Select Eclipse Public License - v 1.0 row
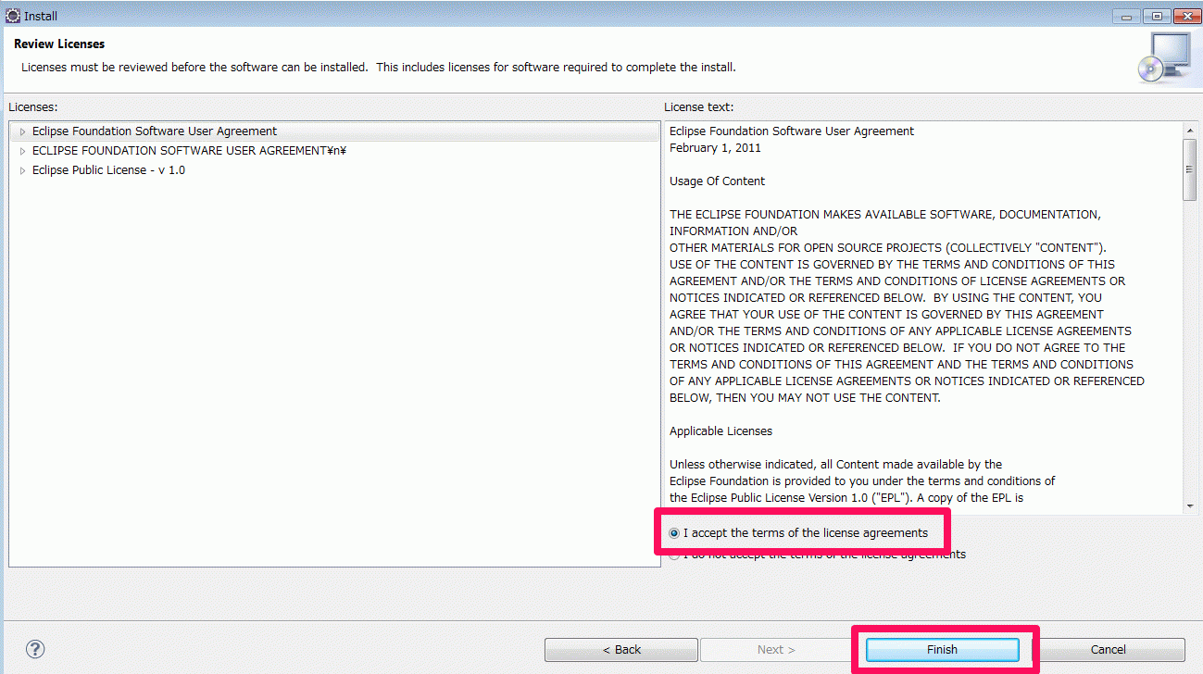Viewport: 1203px width, 674px height. point(333,170)
